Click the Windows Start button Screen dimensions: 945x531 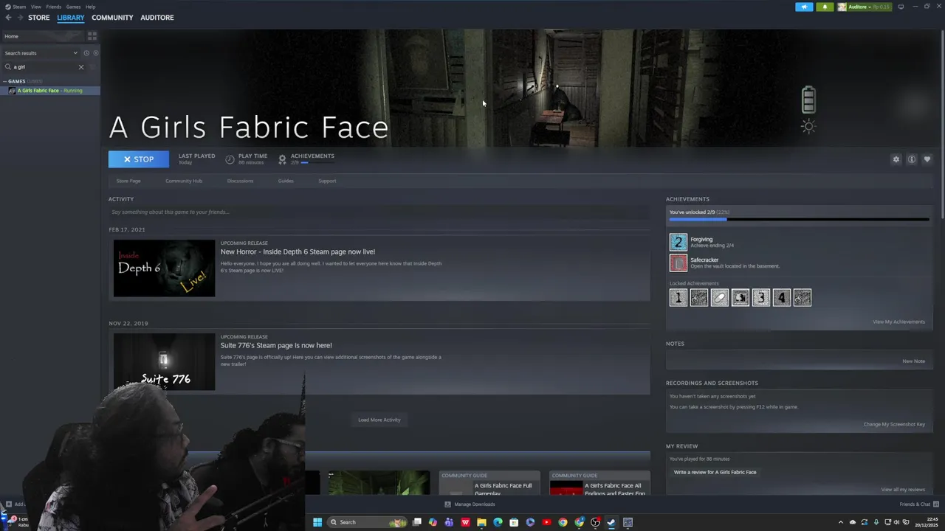[317, 522]
